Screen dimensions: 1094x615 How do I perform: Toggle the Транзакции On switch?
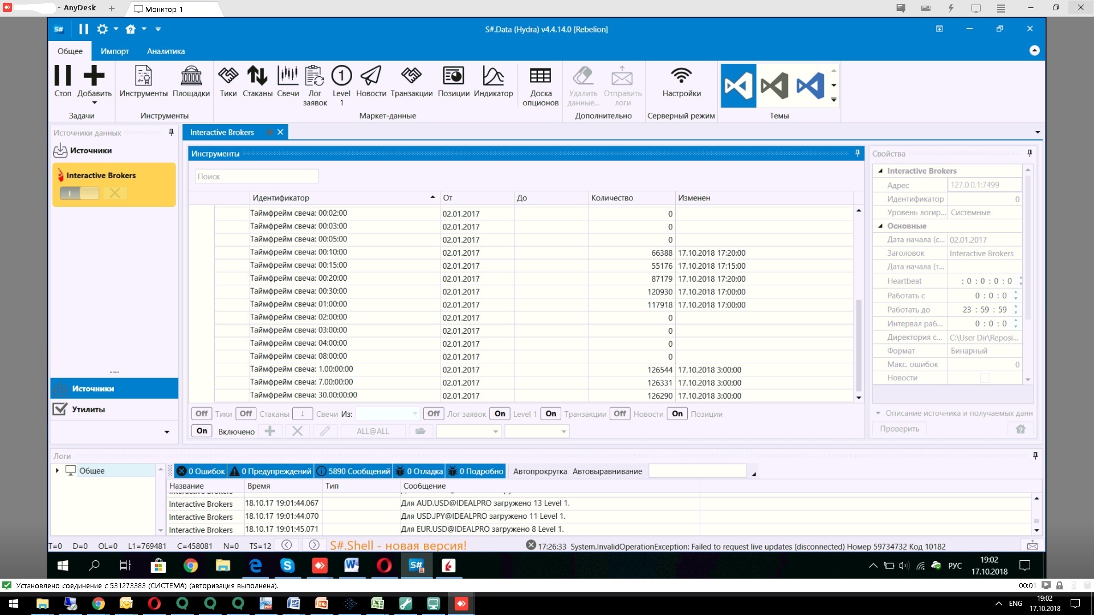(x=551, y=414)
